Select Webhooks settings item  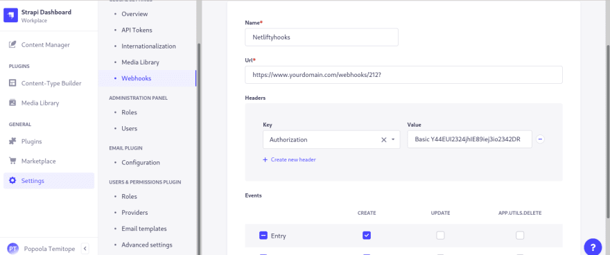[x=147, y=78]
